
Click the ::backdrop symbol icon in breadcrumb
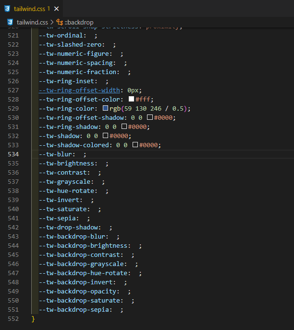pyautogui.click(x=60, y=22)
